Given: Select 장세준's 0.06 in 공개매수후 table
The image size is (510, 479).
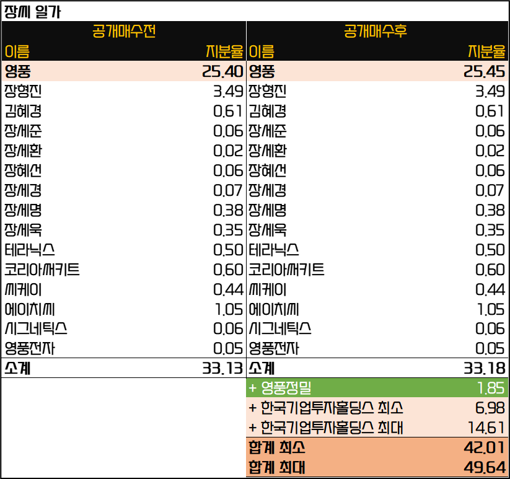Looking at the screenshot, I should 490,131.
